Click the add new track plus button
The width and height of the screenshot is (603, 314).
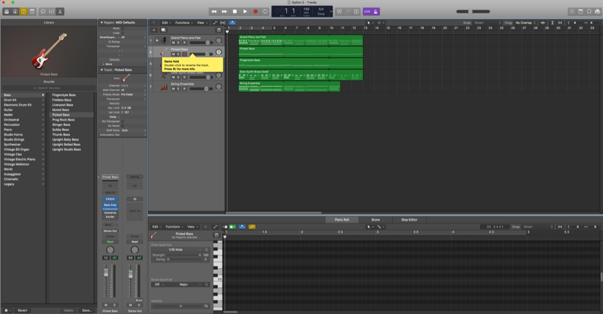(154, 30)
